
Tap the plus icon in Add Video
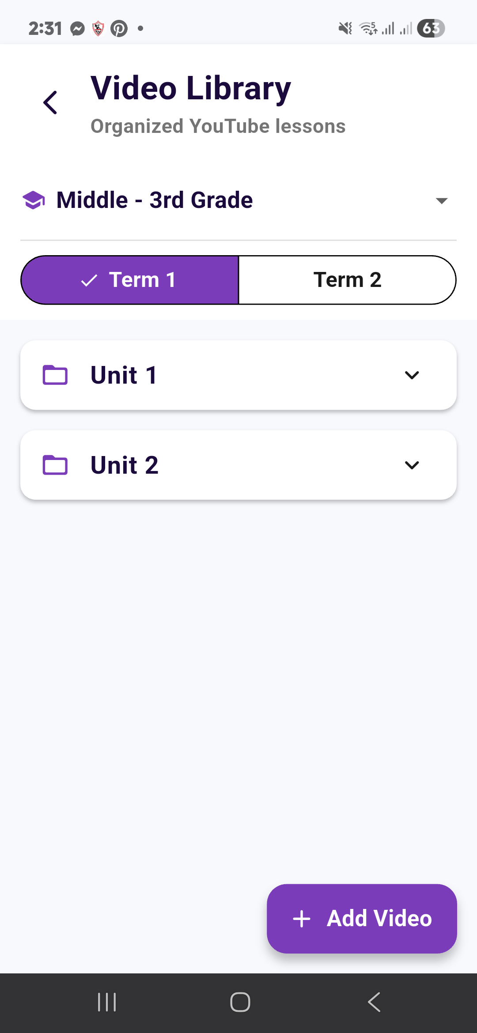tap(302, 919)
